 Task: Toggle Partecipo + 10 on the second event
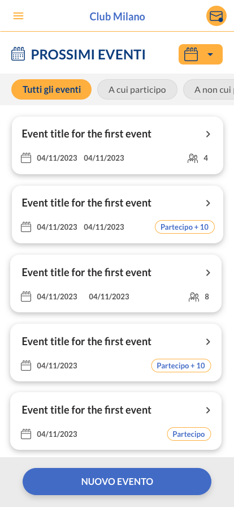click(x=185, y=227)
